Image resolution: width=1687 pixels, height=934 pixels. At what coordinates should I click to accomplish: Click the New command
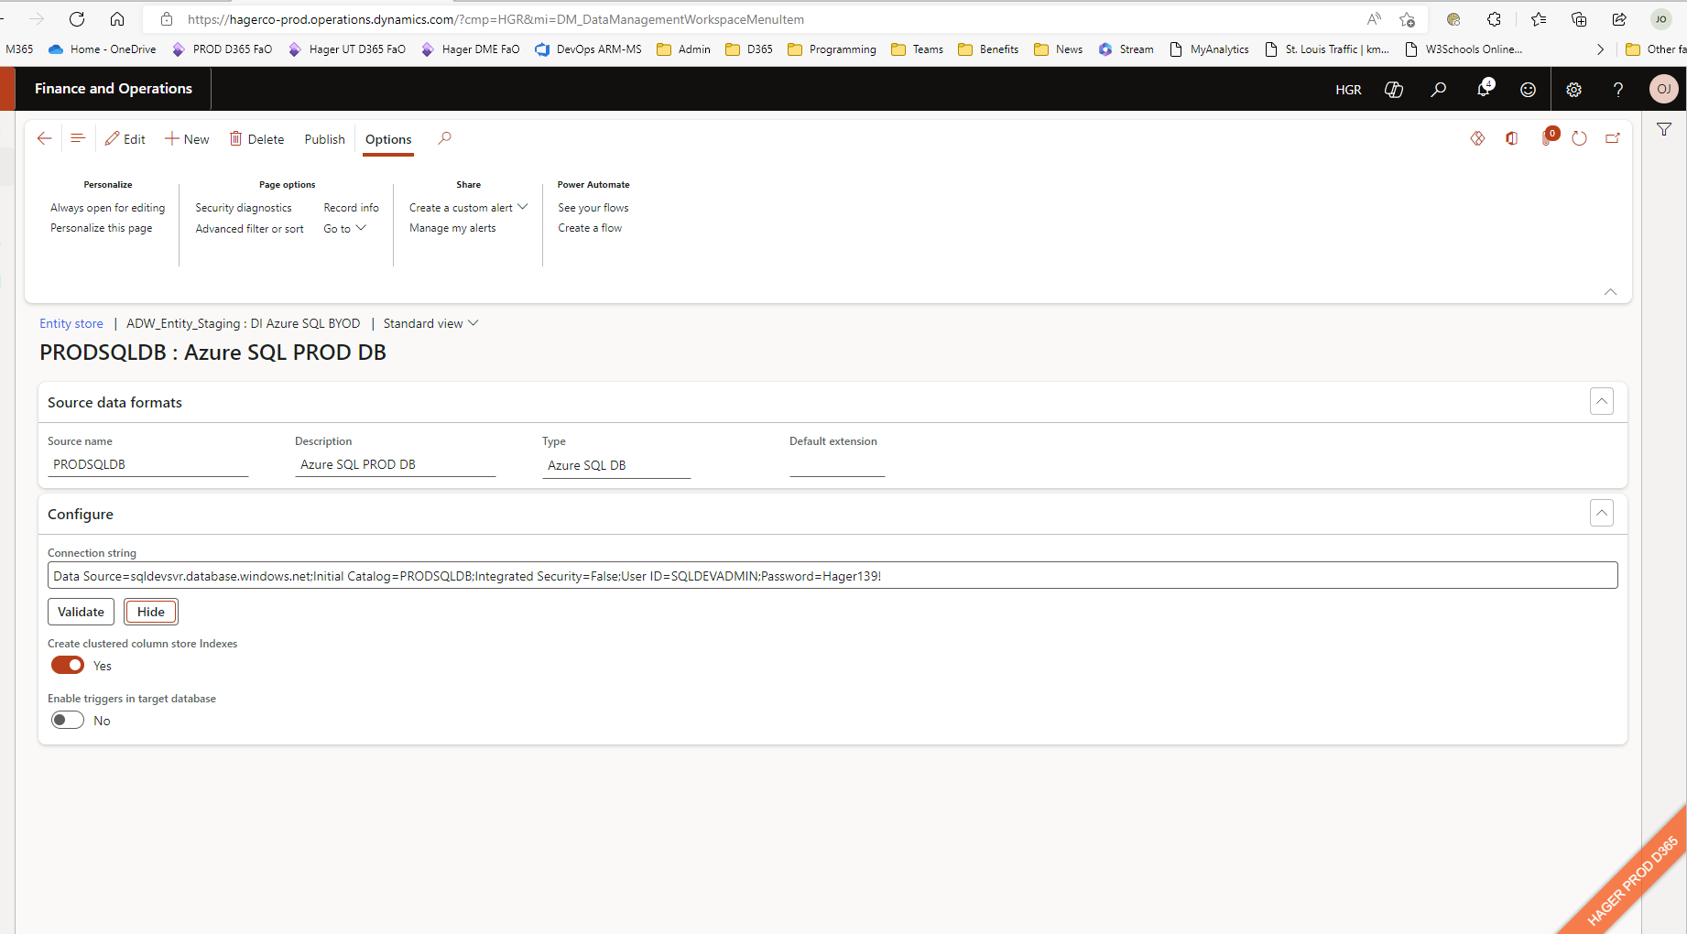(x=187, y=139)
